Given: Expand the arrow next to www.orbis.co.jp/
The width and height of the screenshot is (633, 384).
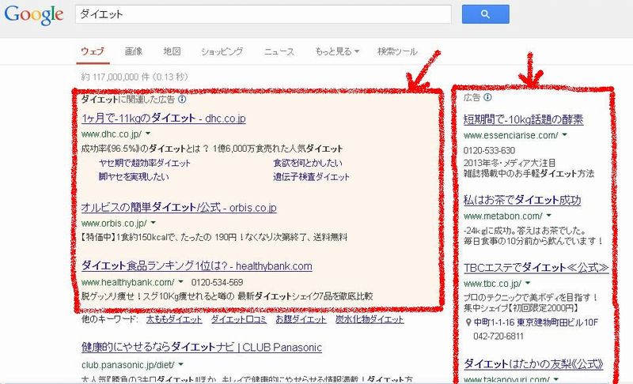Looking at the screenshot, I should (153, 223).
